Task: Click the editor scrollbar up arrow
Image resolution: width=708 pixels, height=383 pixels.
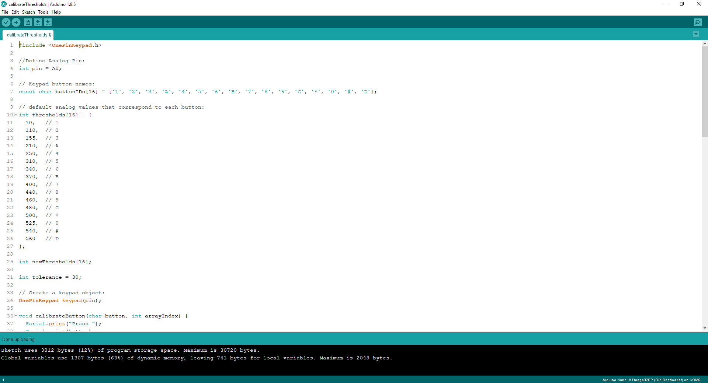Action: pyautogui.click(x=705, y=43)
